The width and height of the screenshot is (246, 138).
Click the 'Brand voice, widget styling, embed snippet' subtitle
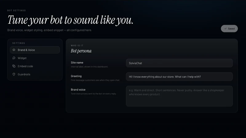[x=50, y=30]
